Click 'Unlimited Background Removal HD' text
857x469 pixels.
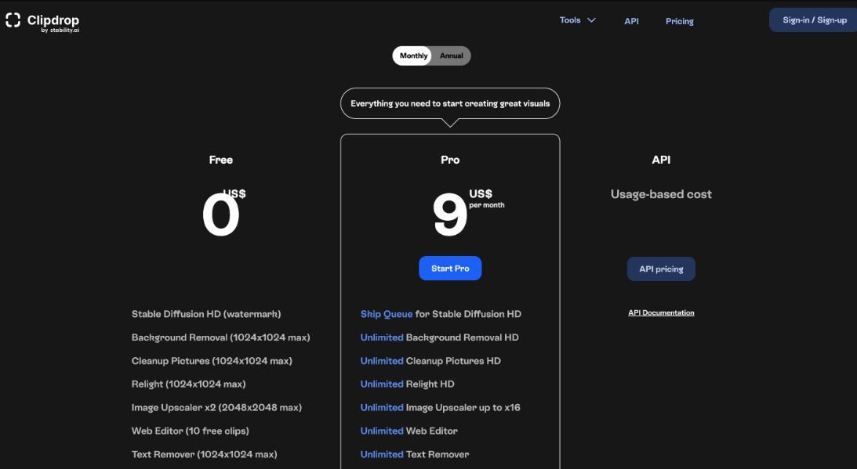[x=439, y=337]
